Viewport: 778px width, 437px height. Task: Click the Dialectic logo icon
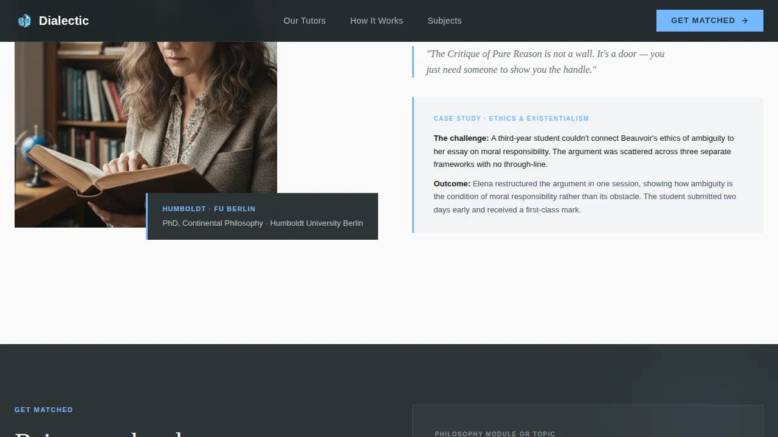click(24, 21)
